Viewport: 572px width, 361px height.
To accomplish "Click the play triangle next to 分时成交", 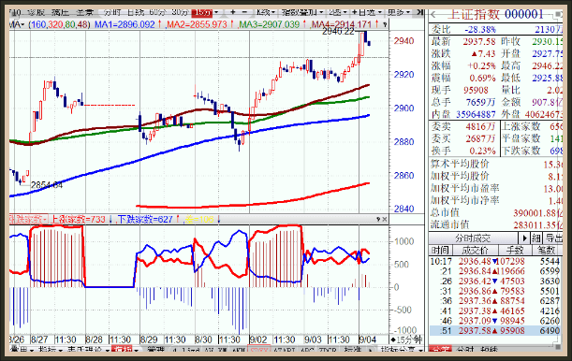I will (x=524, y=238).
